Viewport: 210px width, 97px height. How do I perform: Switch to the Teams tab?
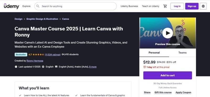point(182,53)
